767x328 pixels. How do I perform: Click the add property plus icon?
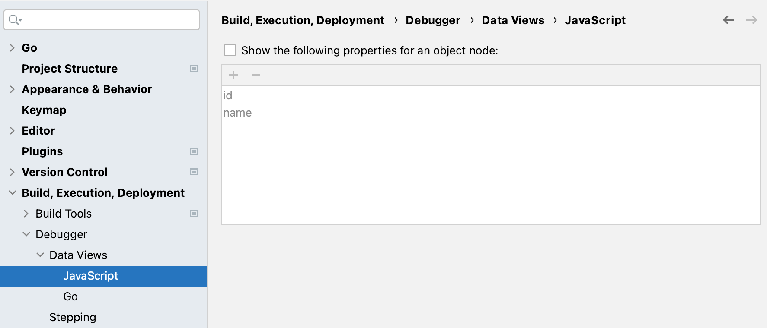tap(233, 75)
